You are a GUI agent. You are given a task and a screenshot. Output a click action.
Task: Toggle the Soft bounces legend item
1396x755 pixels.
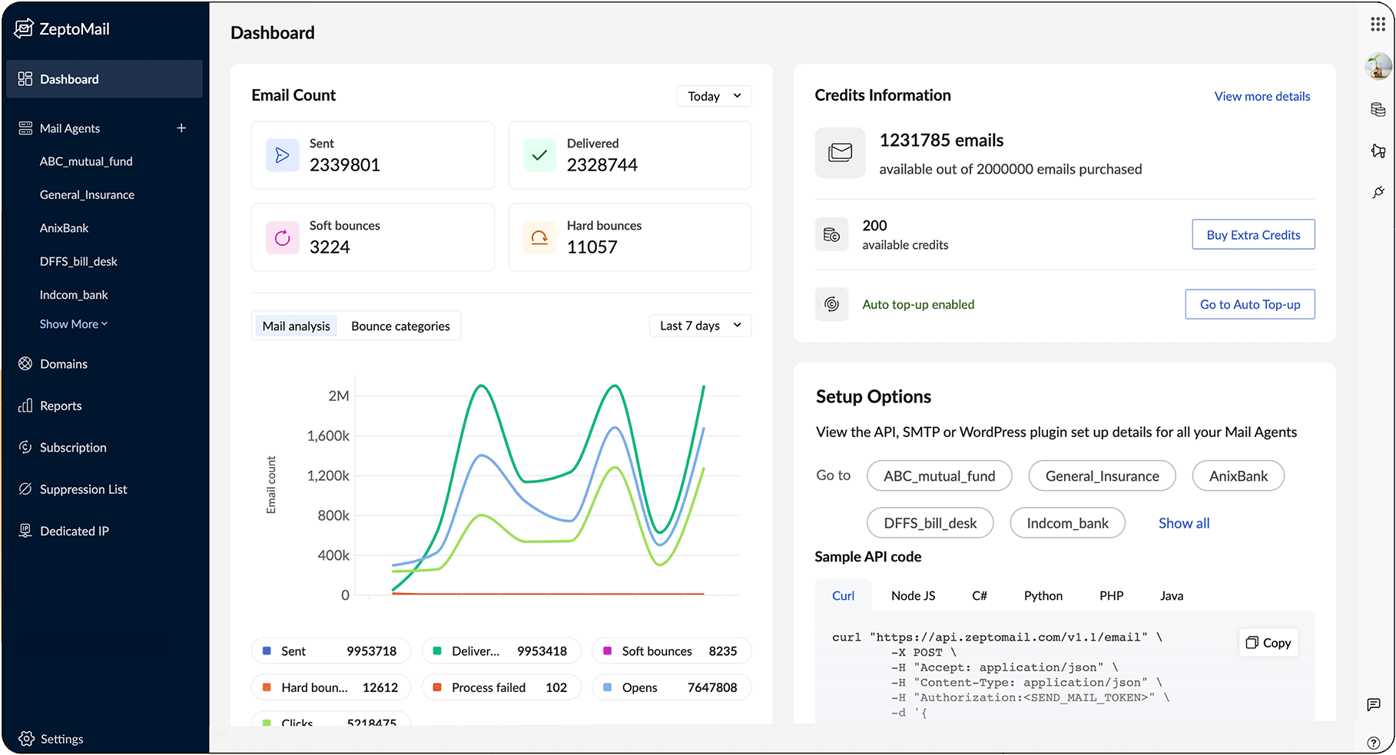point(671,651)
